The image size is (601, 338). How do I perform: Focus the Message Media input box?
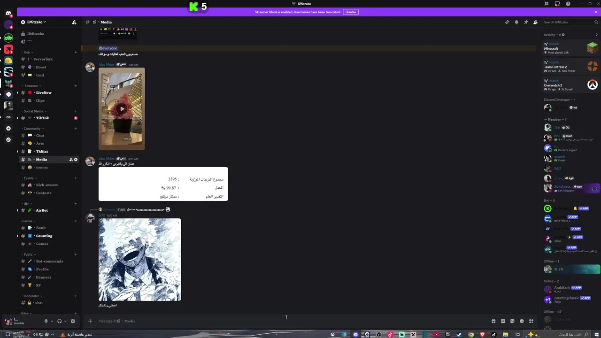click(291, 321)
